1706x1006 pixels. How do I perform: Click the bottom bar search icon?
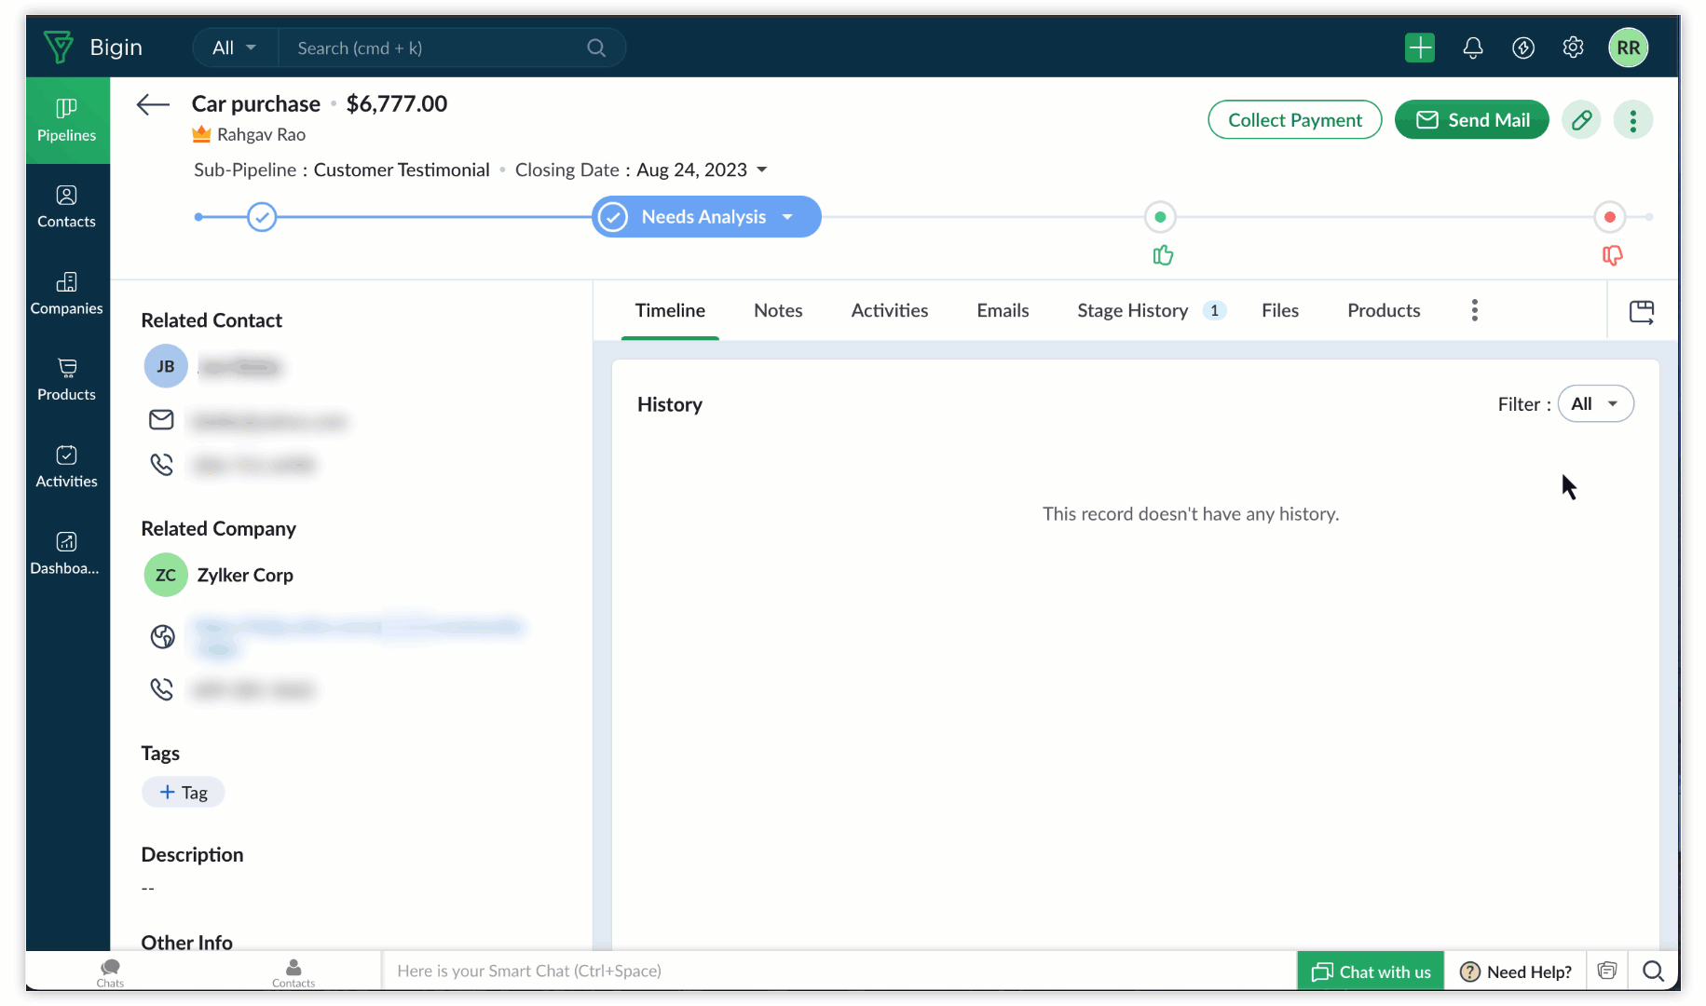pyautogui.click(x=1654, y=972)
